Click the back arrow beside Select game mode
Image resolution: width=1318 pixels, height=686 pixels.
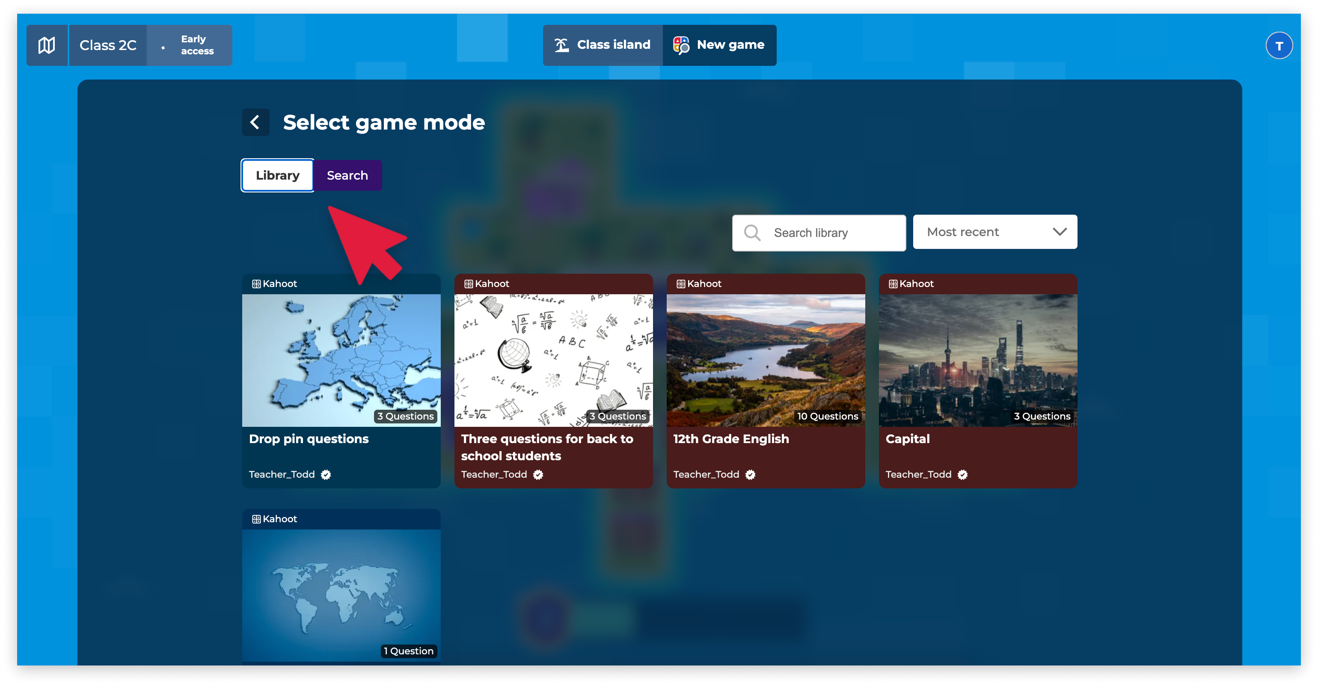click(255, 122)
